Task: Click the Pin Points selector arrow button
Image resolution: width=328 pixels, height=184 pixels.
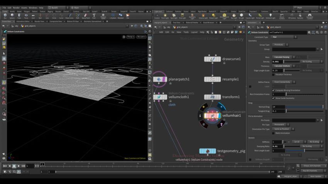Action: pos(322,120)
